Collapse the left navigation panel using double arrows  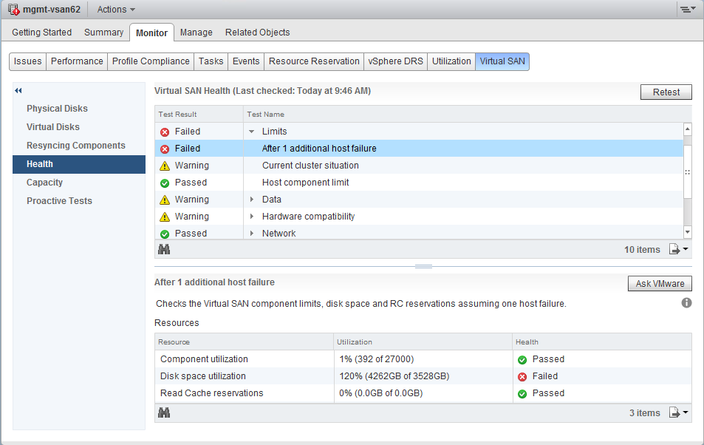[18, 89]
